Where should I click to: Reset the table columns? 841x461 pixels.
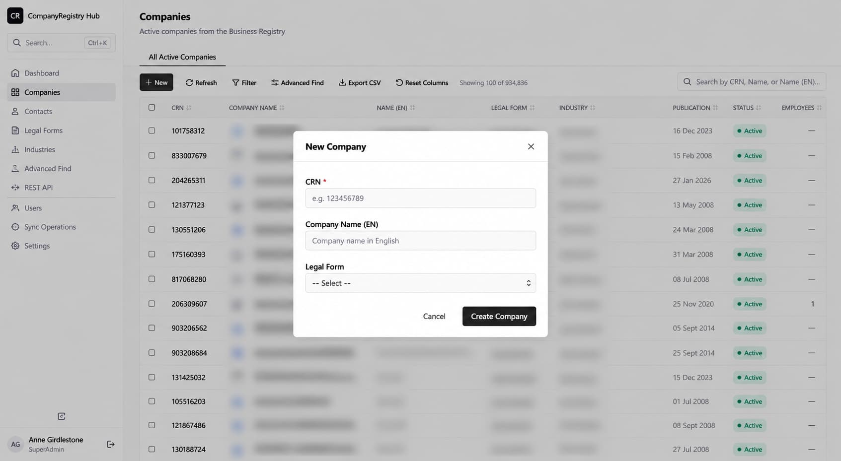[422, 82]
